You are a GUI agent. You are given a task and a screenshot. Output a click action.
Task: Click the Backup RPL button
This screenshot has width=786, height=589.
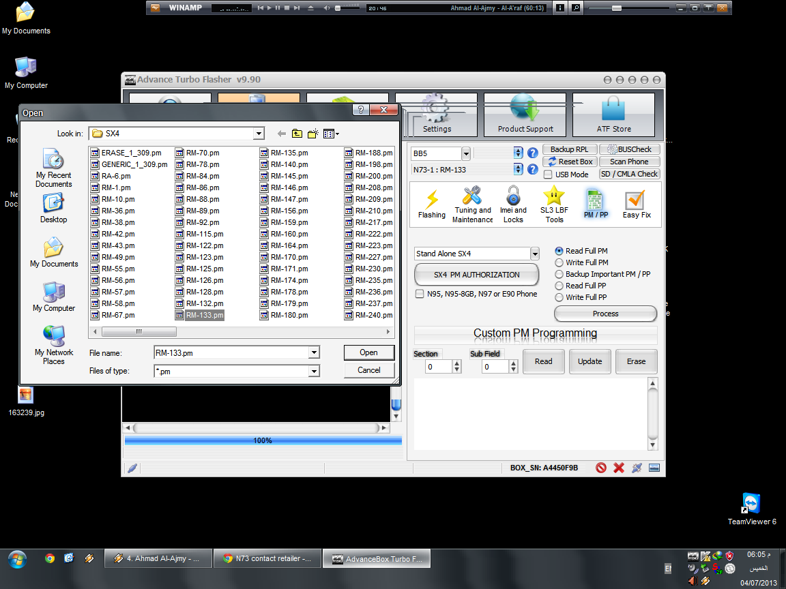pos(570,149)
